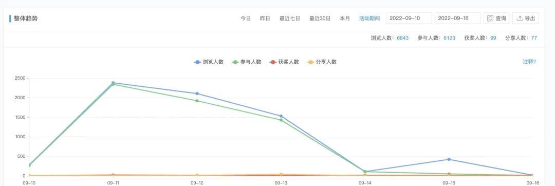Image resolution: width=555 pixels, height=186 pixels.
Task: Toggle the 浏览人数 blue legend marker
Action: pos(197,62)
